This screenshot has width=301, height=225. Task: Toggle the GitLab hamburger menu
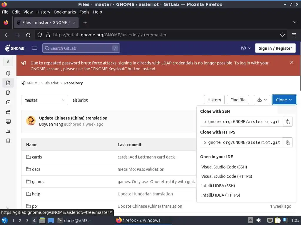coord(35,48)
